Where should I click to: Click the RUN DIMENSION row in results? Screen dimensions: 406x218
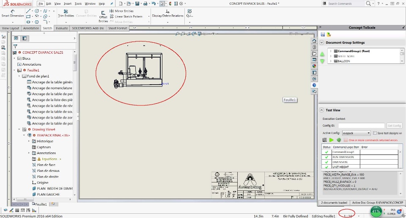click(x=359, y=157)
